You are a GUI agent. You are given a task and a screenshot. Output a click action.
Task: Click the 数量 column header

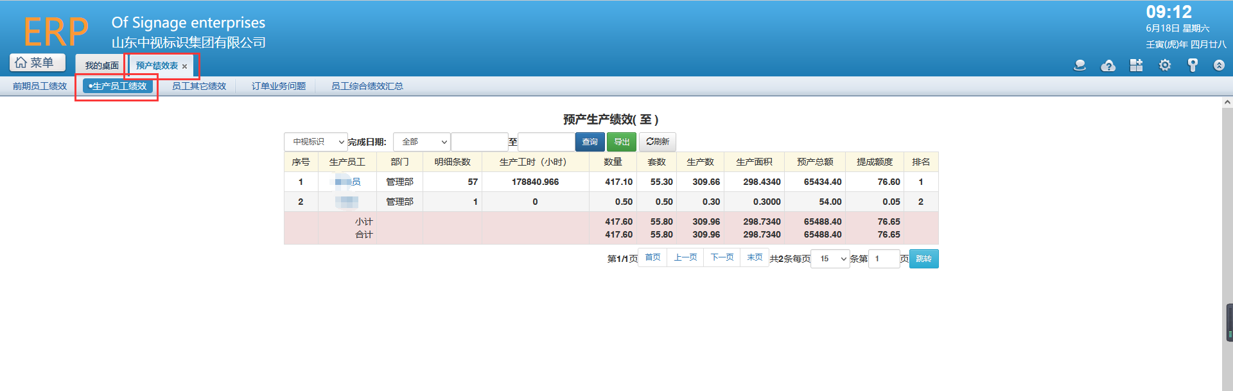pos(613,162)
